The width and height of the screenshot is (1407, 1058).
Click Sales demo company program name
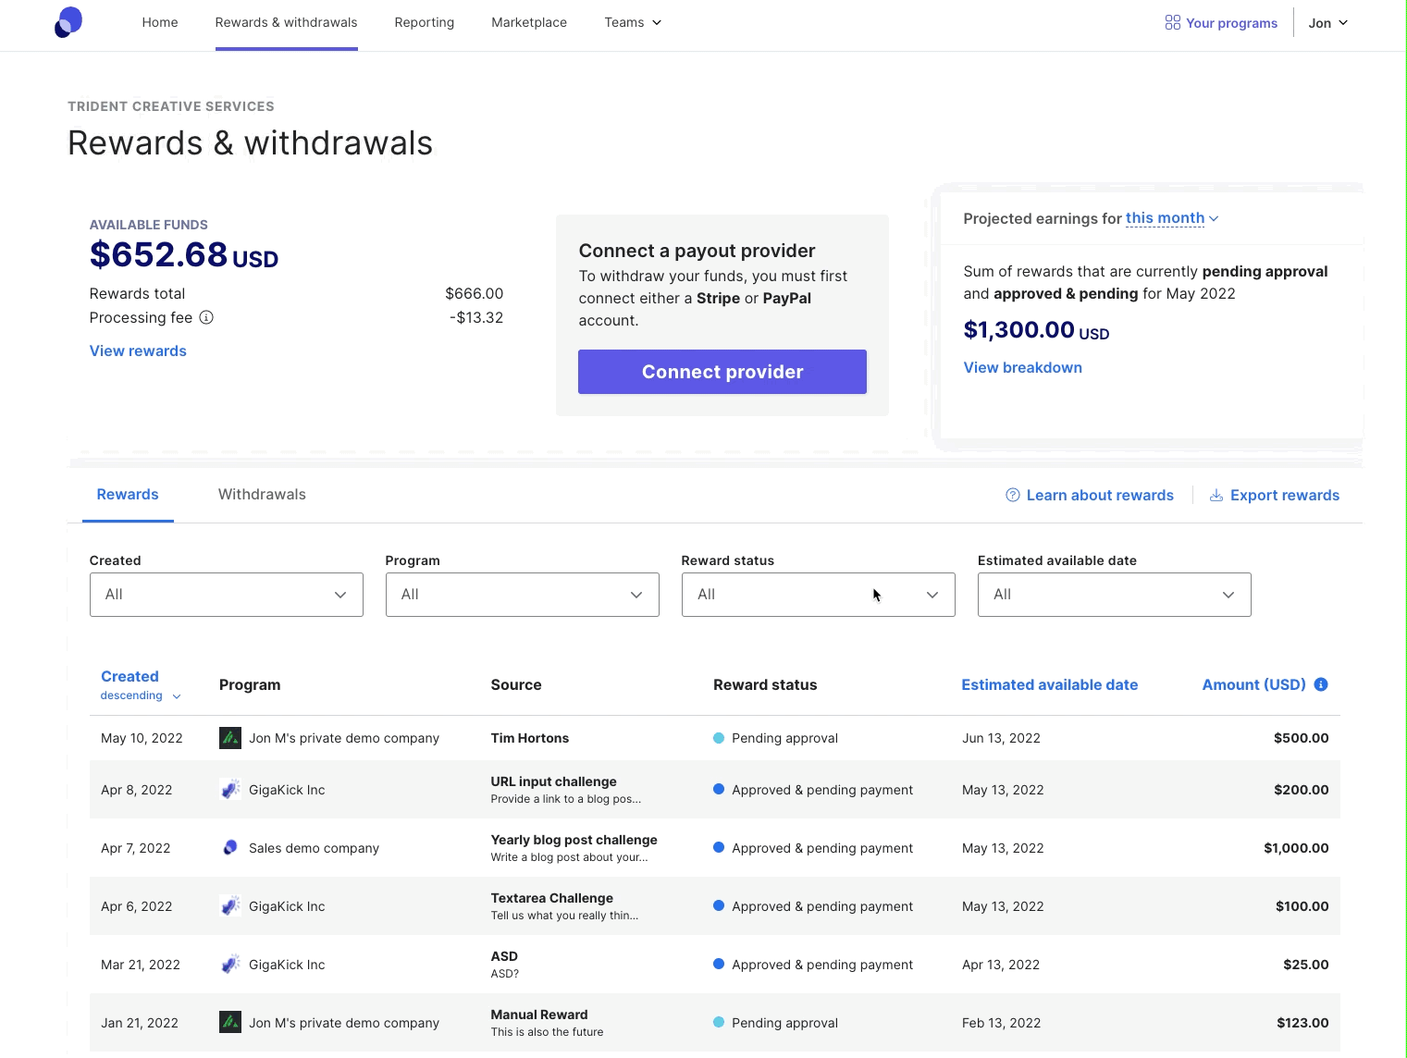pos(314,848)
